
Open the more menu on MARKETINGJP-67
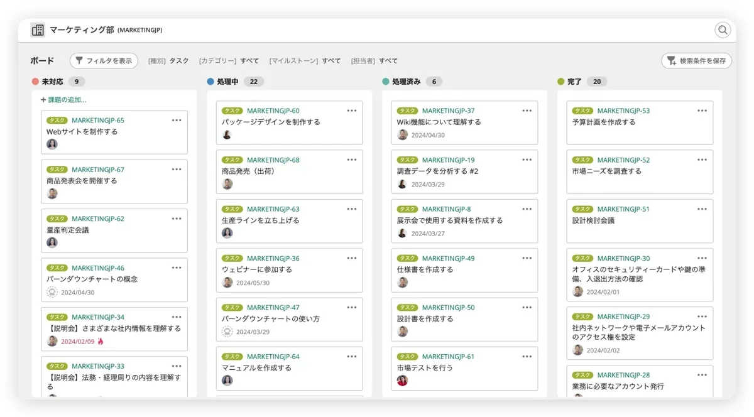coord(177,169)
